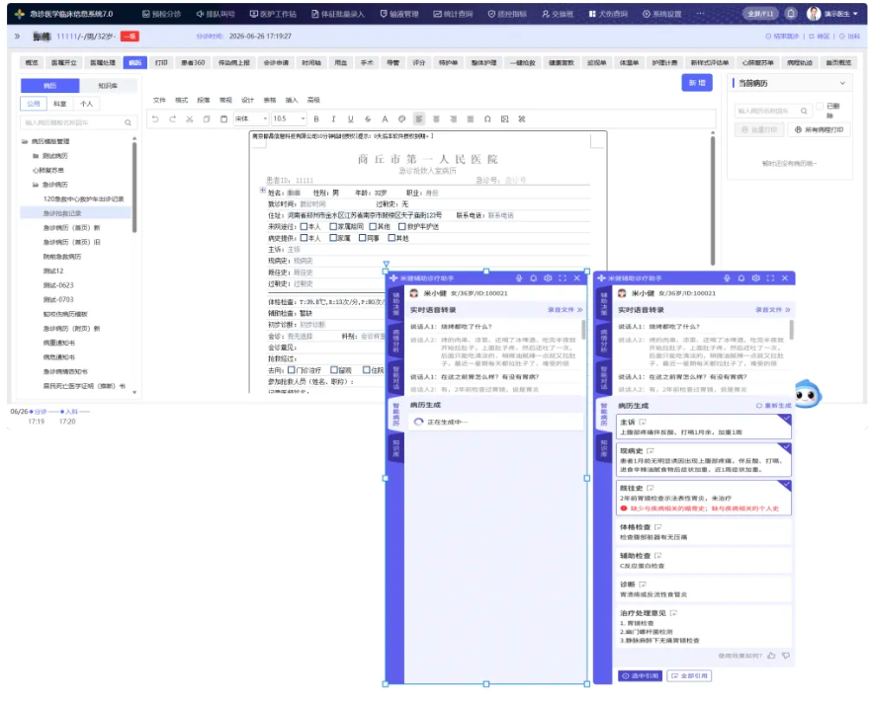Image resolution: width=870 pixels, height=702 pixels.
Task: Click thumbs-up feedback icon in assistant panel
Action: (771, 656)
